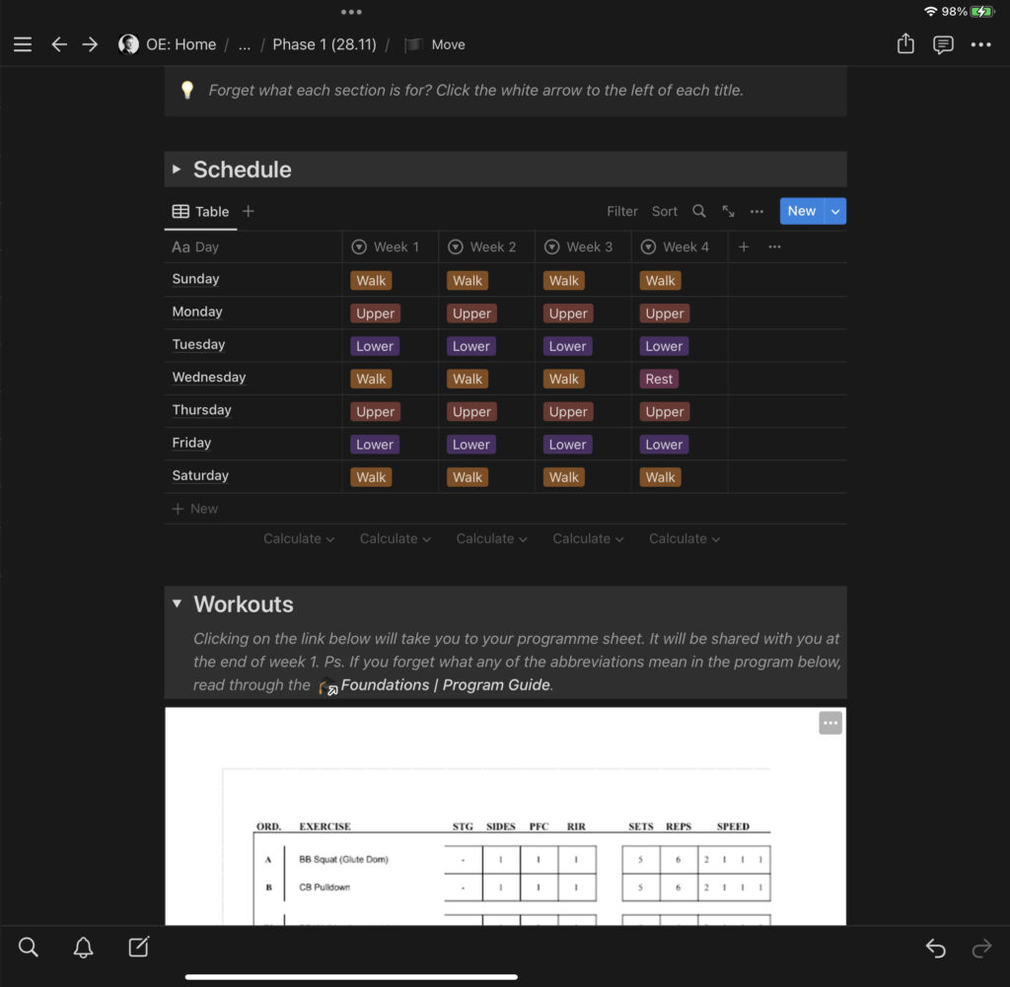Select the Table view tab
The width and height of the screenshot is (1010, 987).
pos(201,211)
